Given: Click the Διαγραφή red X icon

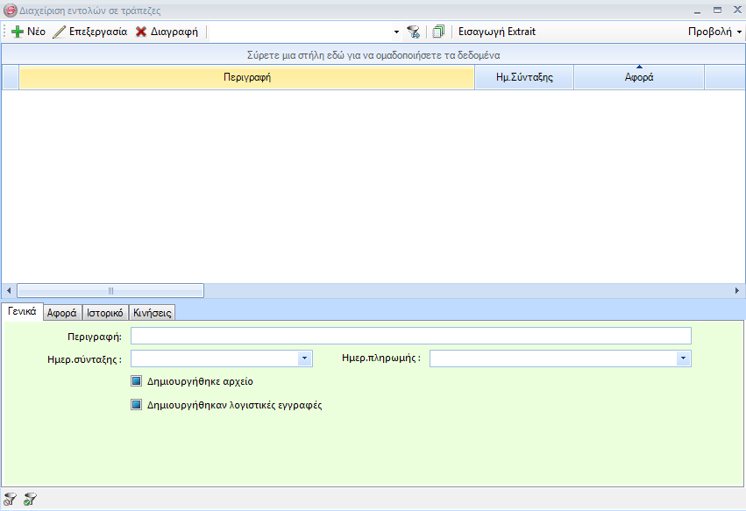Looking at the screenshot, I should tap(140, 32).
